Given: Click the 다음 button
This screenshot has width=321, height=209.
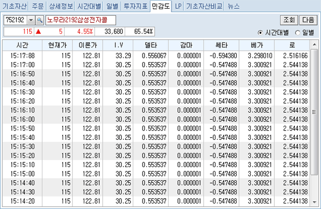Looking at the screenshot, I should [308, 20].
